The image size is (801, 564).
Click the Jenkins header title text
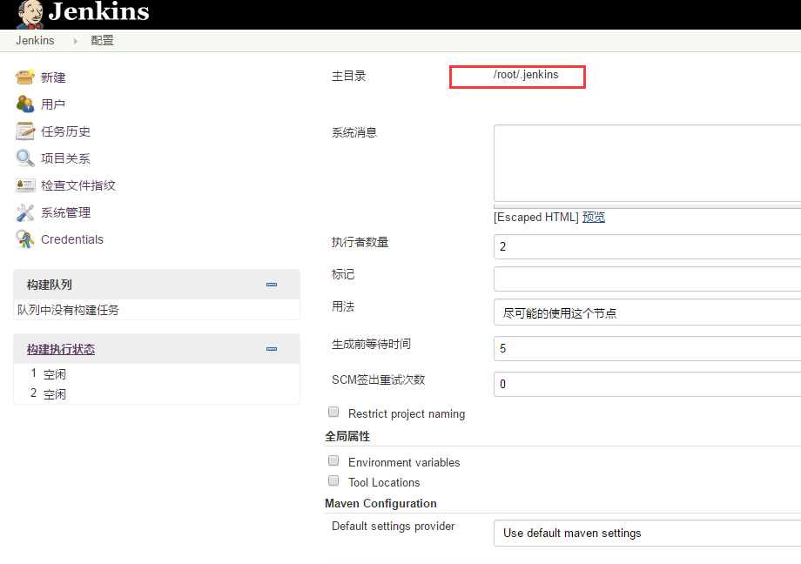[x=98, y=11]
